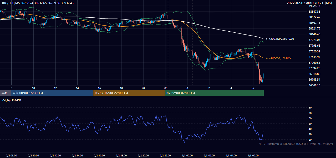This screenshot has height=158, width=336.
Task: Click RSI axis level 30
Action: pos(310,134)
